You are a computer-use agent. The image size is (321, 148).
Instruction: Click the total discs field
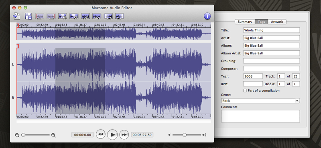tap(296, 84)
